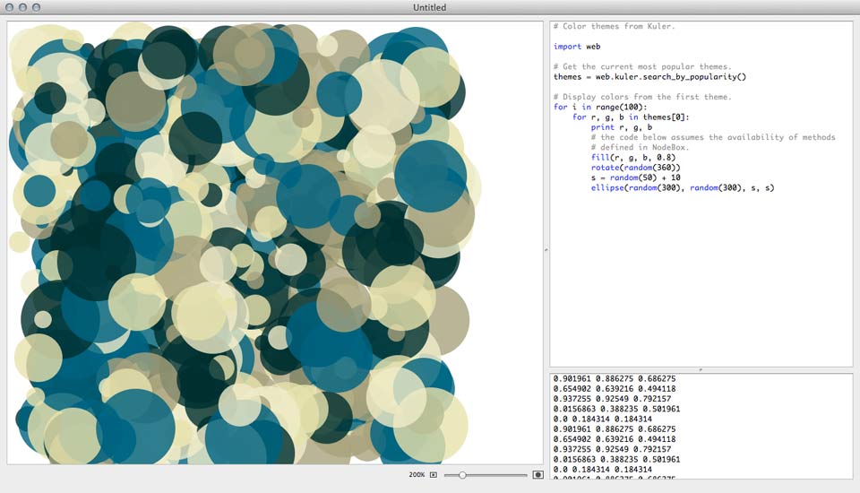Screen dimensions: 860x493
Task: Click the line 'for r, g, b in themes[0]:'
Action: 631,117
